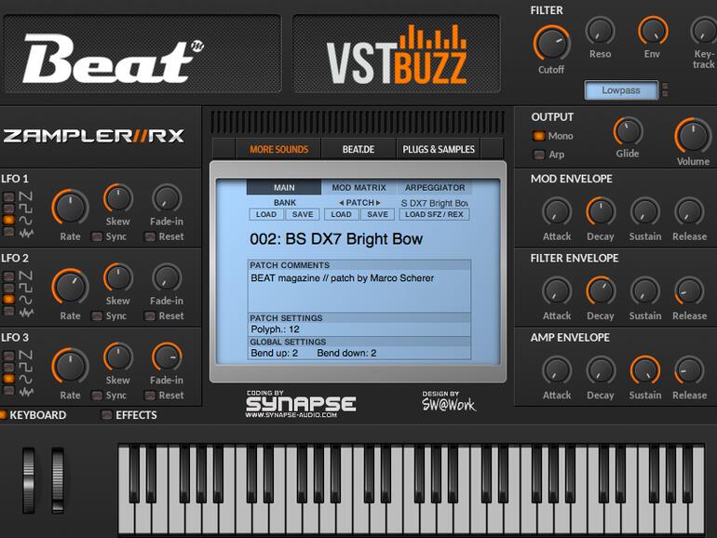Click the filter Reso knob
This screenshot has height=538, width=717.
(x=600, y=31)
